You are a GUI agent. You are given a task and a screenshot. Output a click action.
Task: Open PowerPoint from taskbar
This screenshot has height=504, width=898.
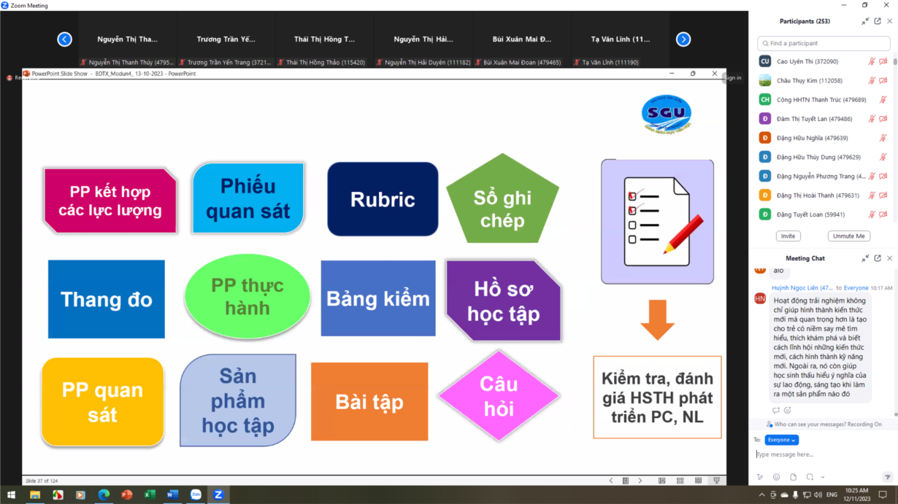(x=126, y=495)
